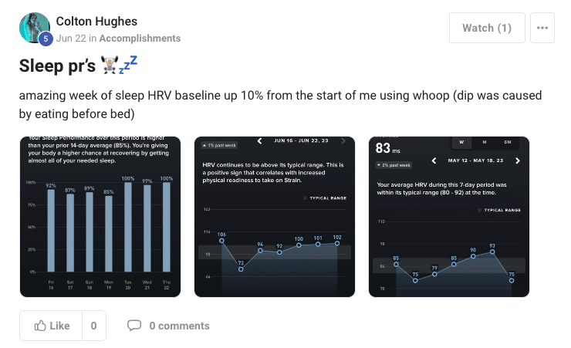The image size is (571, 348).
Task: View the 0 comments thread
Action: coord(179,326)
